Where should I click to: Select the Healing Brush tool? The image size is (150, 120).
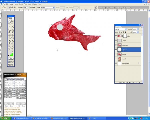[9, 30]
